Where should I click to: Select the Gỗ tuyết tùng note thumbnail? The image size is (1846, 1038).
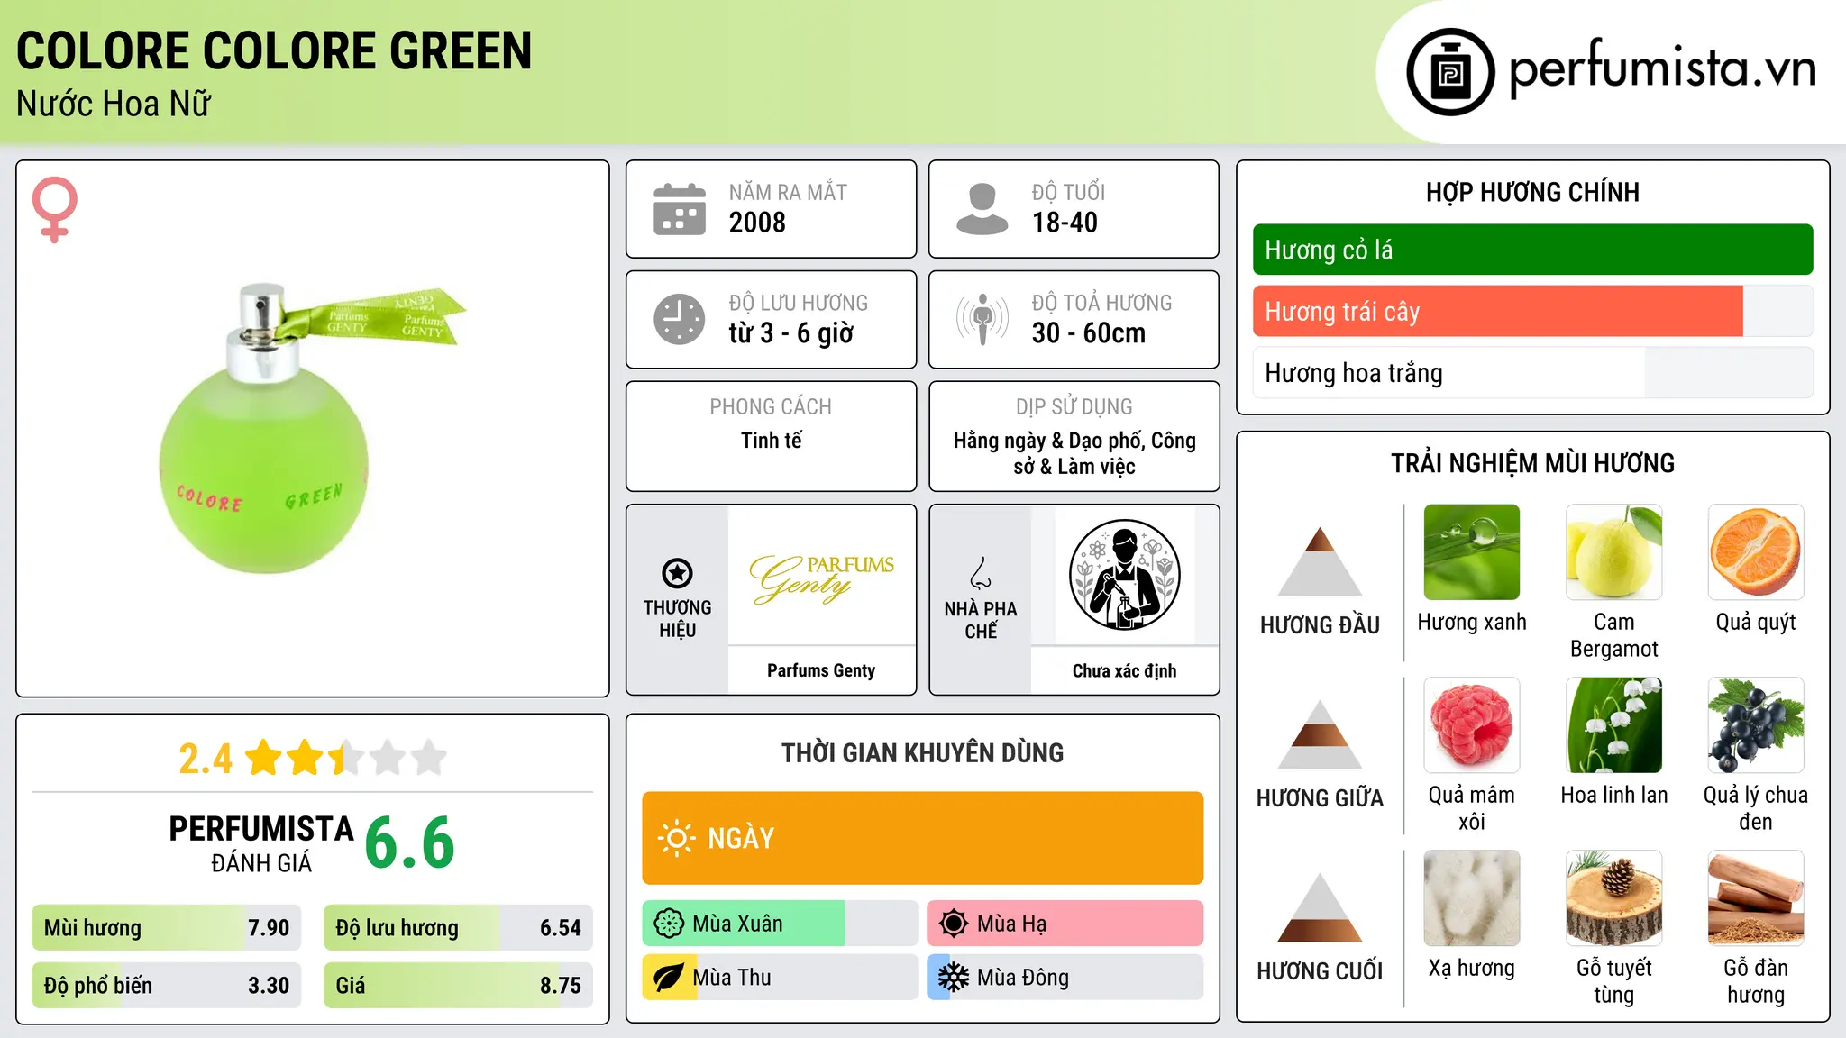(x=1613, y=898)
